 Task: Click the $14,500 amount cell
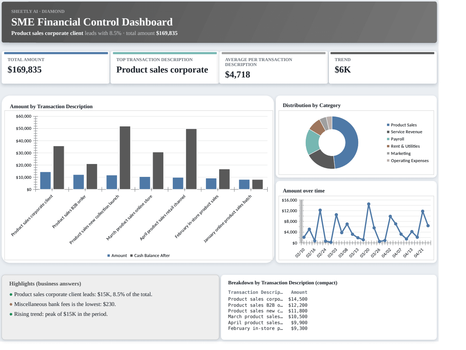click(298, 299)
